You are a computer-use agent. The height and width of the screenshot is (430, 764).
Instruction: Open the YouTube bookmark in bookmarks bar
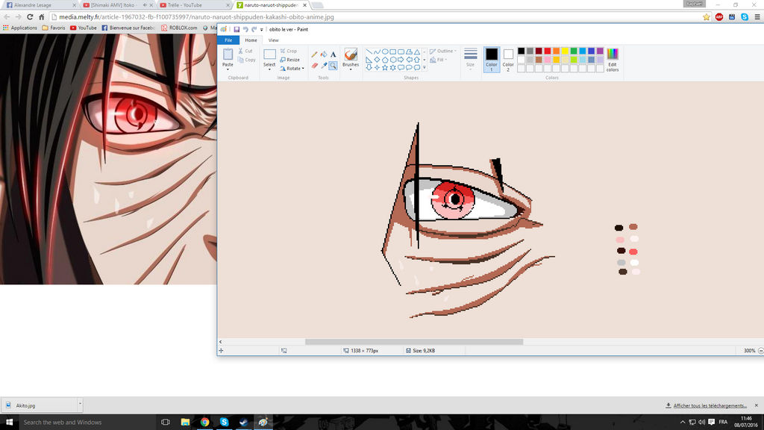tap(84, 28)
